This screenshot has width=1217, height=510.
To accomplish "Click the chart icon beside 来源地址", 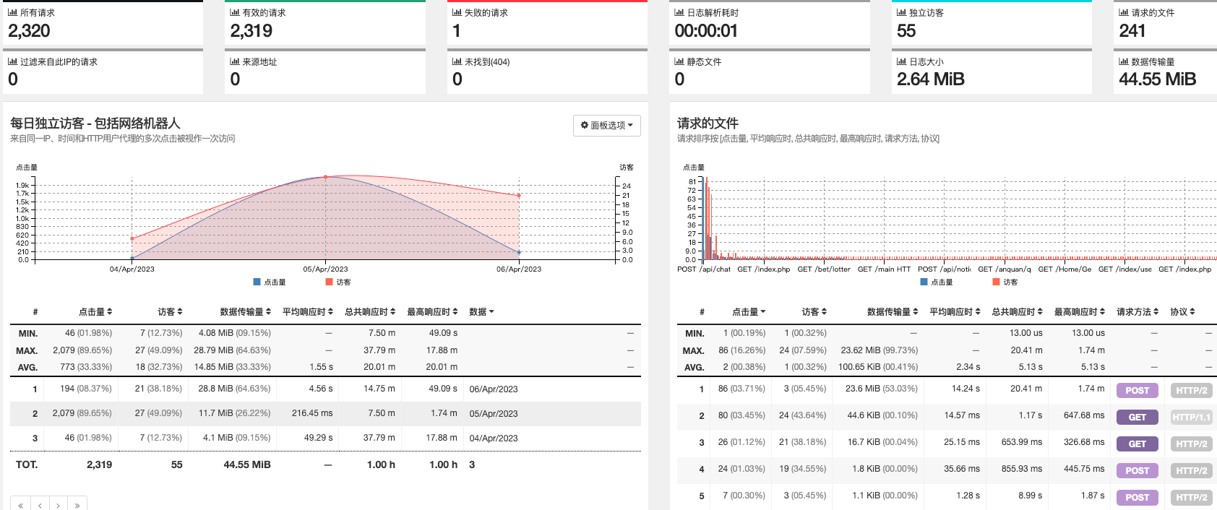I will point(235,61).
